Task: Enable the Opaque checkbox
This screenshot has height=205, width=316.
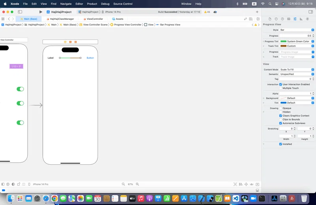Action: (x=280, y=108)
